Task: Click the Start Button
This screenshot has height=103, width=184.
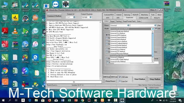Action: coord(139,79)
